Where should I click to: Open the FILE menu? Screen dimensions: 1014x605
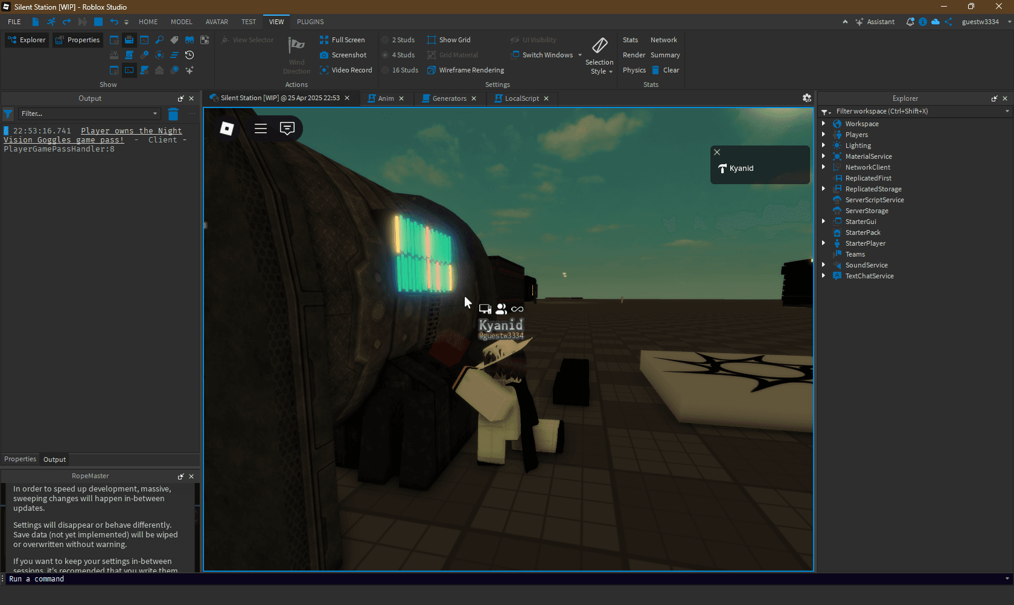(14, 22)
